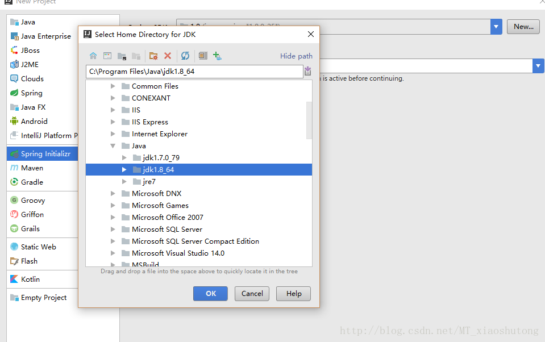Jump to Desktop directory icon
Screen dimensions: 545x342
[107, 56]
